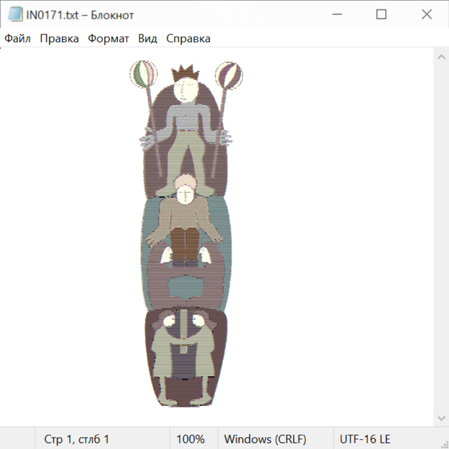Click the Стр 1, стлб 1 position indicator
449x449 pixels.
pyautogui.click(x=77, y=440)
